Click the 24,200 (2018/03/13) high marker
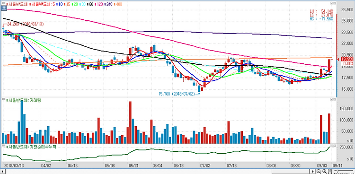The height and width of the screenshot is (174, 355). [23, 24]
